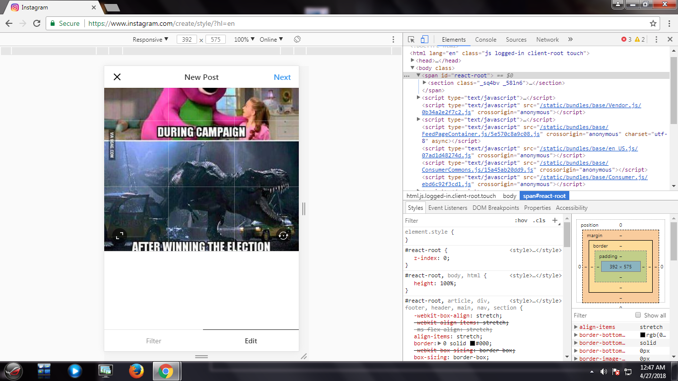Viewport: 678px width, 381px height.
Task: Reload the Instagram page
Action: 36,23
